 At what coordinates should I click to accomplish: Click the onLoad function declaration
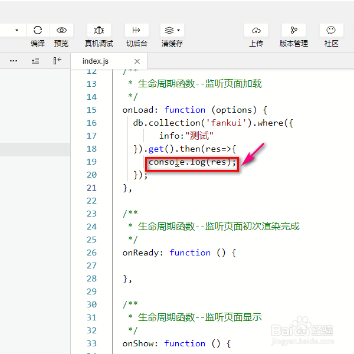click(195, 110)
